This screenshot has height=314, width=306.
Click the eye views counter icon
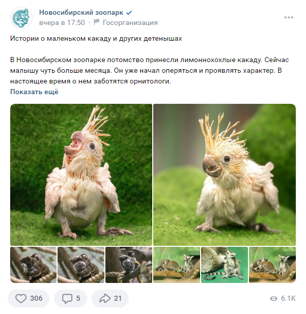coord(273,299)
